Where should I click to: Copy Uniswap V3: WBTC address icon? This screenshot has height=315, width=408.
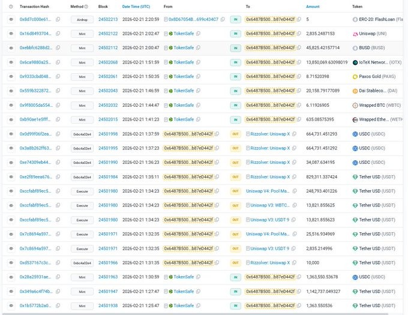[x=295, y=205]
